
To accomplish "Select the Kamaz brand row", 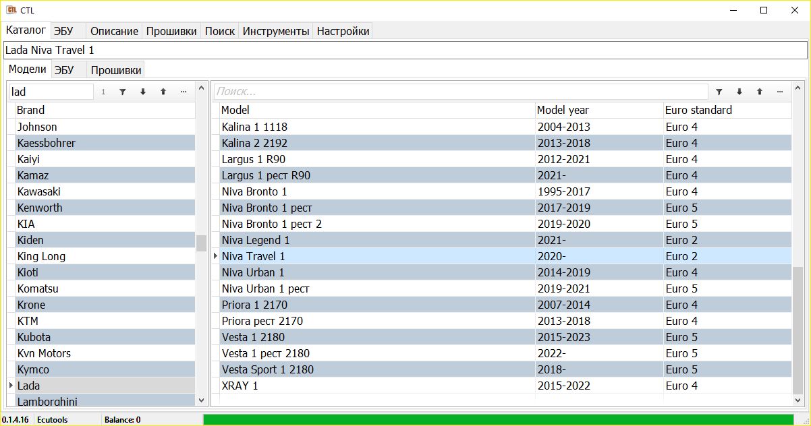I will pyautogui.click(x=105, y=175).
